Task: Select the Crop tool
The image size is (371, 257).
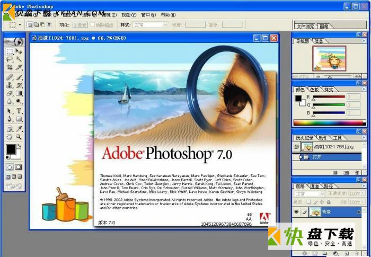Action: pos(10,67)
